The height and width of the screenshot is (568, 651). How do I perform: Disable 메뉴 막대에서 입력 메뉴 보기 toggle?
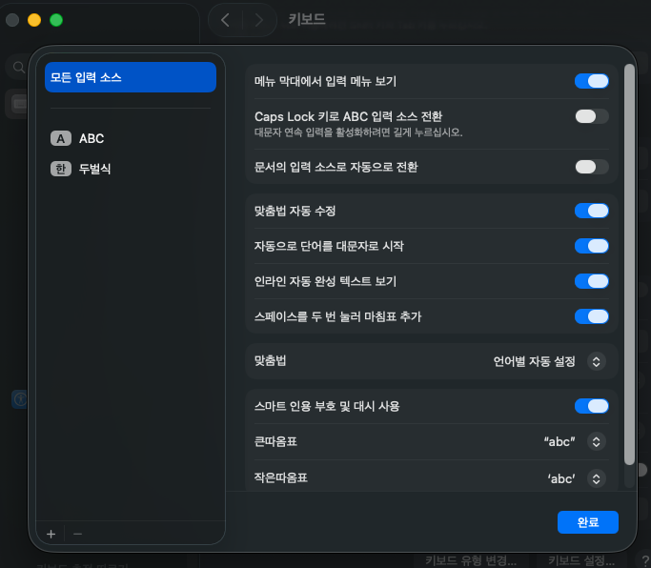(591, 81)
